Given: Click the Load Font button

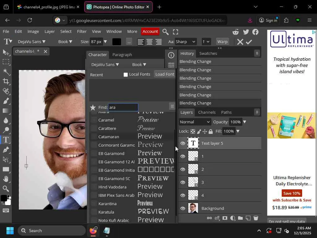Looking at the screenshot, I should tap(165, 74).
